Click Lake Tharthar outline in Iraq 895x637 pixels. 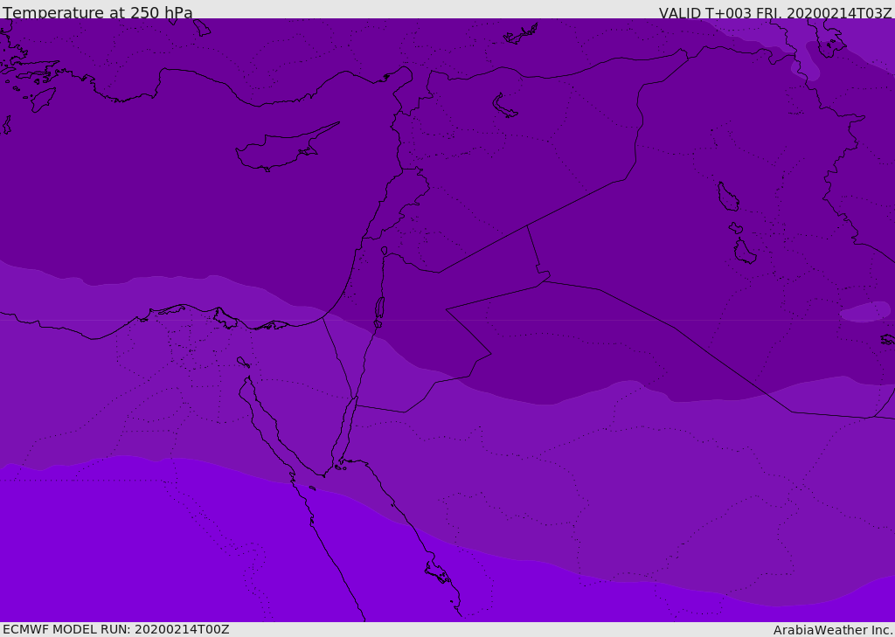[x=727, y=197]
